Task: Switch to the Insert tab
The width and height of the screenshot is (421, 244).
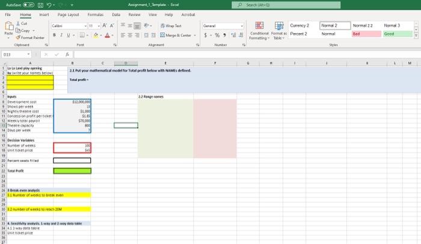Action: [x=44, y=15]
